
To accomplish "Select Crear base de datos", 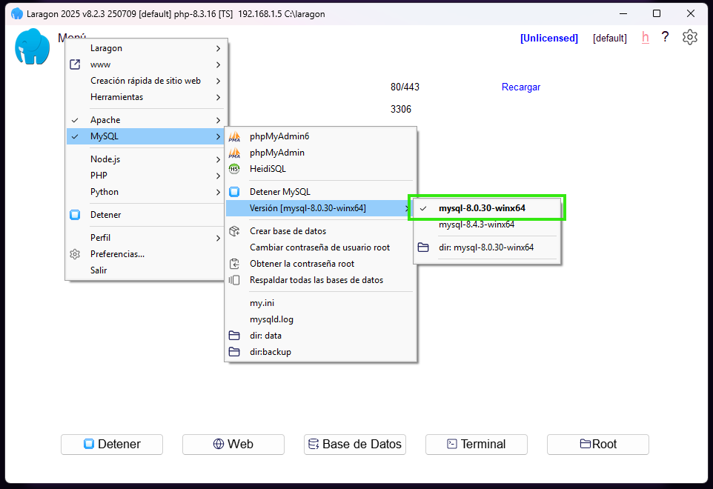I will pos(288,231).
